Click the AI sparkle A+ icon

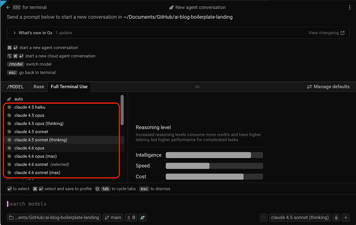coord(142,218)
